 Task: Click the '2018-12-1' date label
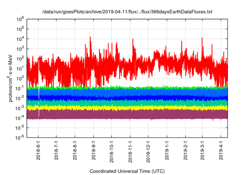(148, 152)
